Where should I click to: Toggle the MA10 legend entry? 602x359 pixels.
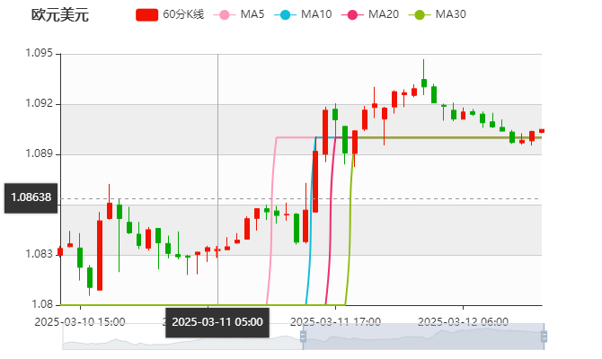tap(303, 14)
